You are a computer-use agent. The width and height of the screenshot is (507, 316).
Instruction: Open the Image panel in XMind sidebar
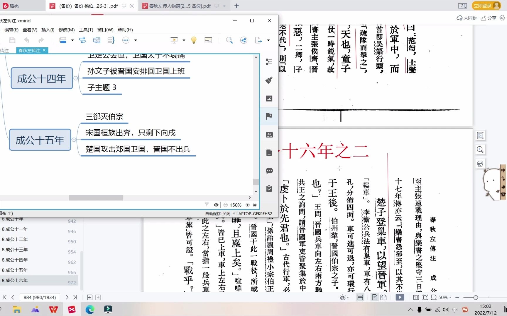pyautogui.click(x=269, y=99)
